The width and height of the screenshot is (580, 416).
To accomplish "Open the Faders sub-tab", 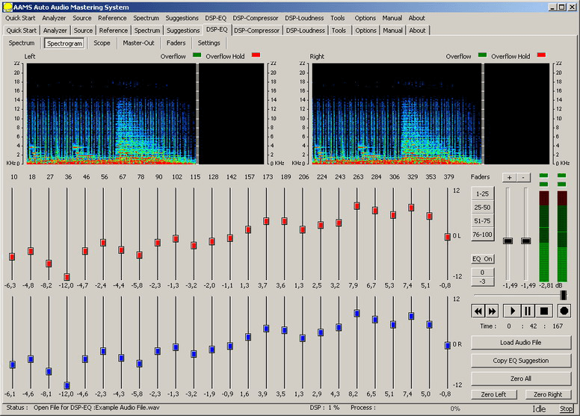I will pyautogui.click(x=176, y=43).
